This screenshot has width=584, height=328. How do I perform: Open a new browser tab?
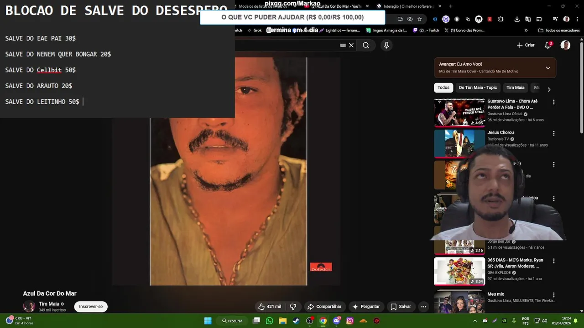click(451, 6)
